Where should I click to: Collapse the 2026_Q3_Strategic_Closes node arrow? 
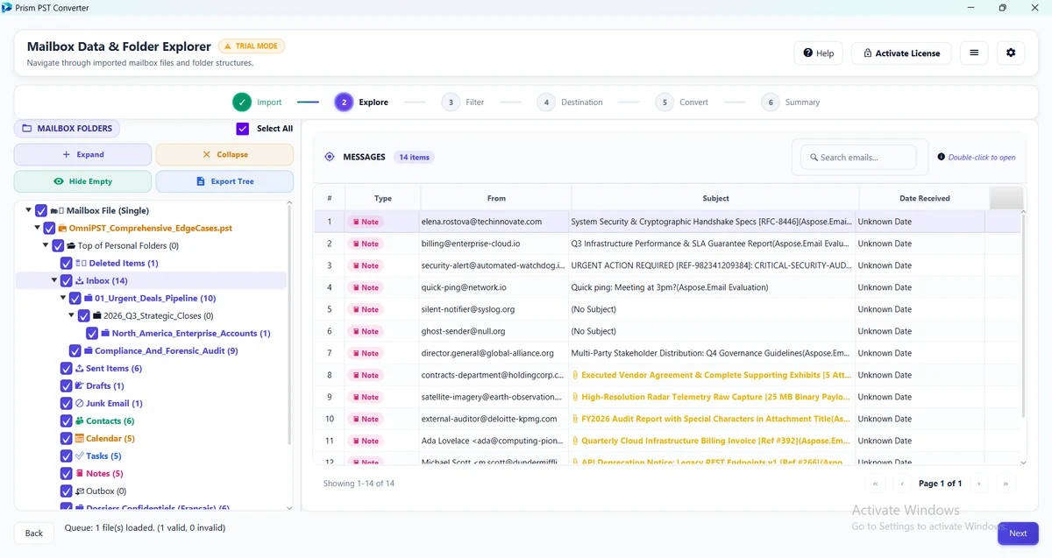coord(72,315)
